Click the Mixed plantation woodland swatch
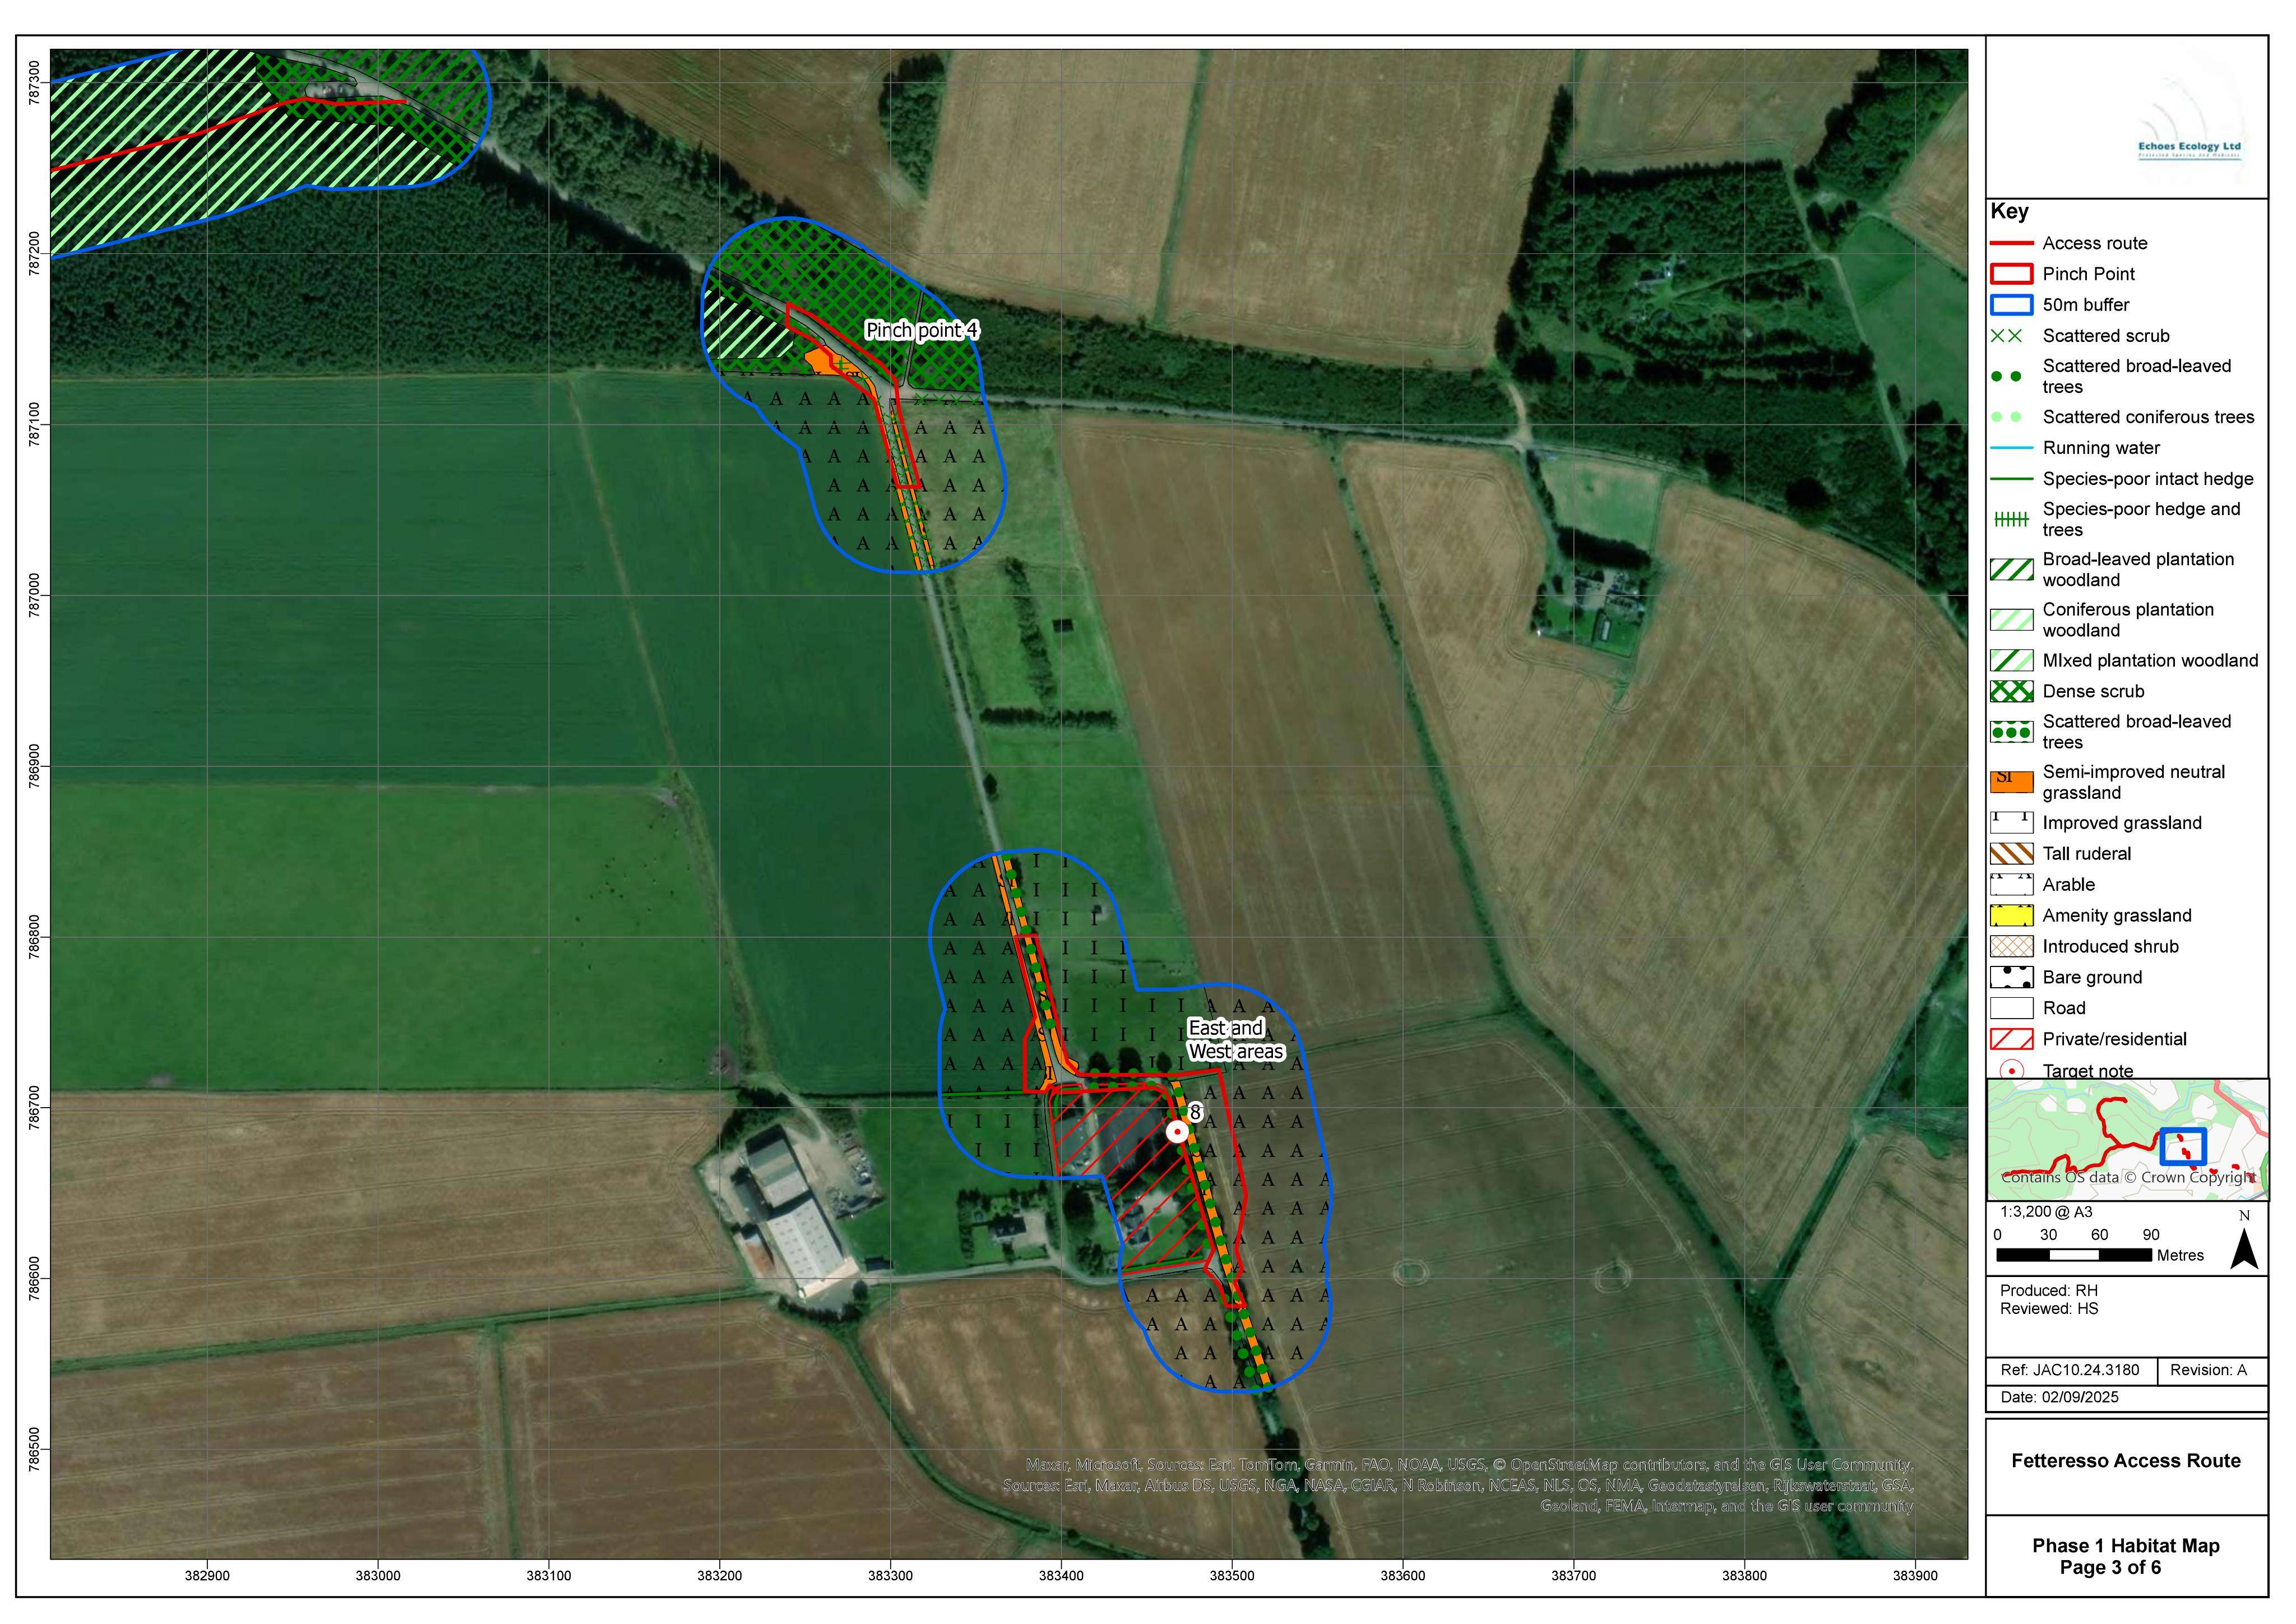Viewport: 2296px width, 1624px height. pos(2011,661)
